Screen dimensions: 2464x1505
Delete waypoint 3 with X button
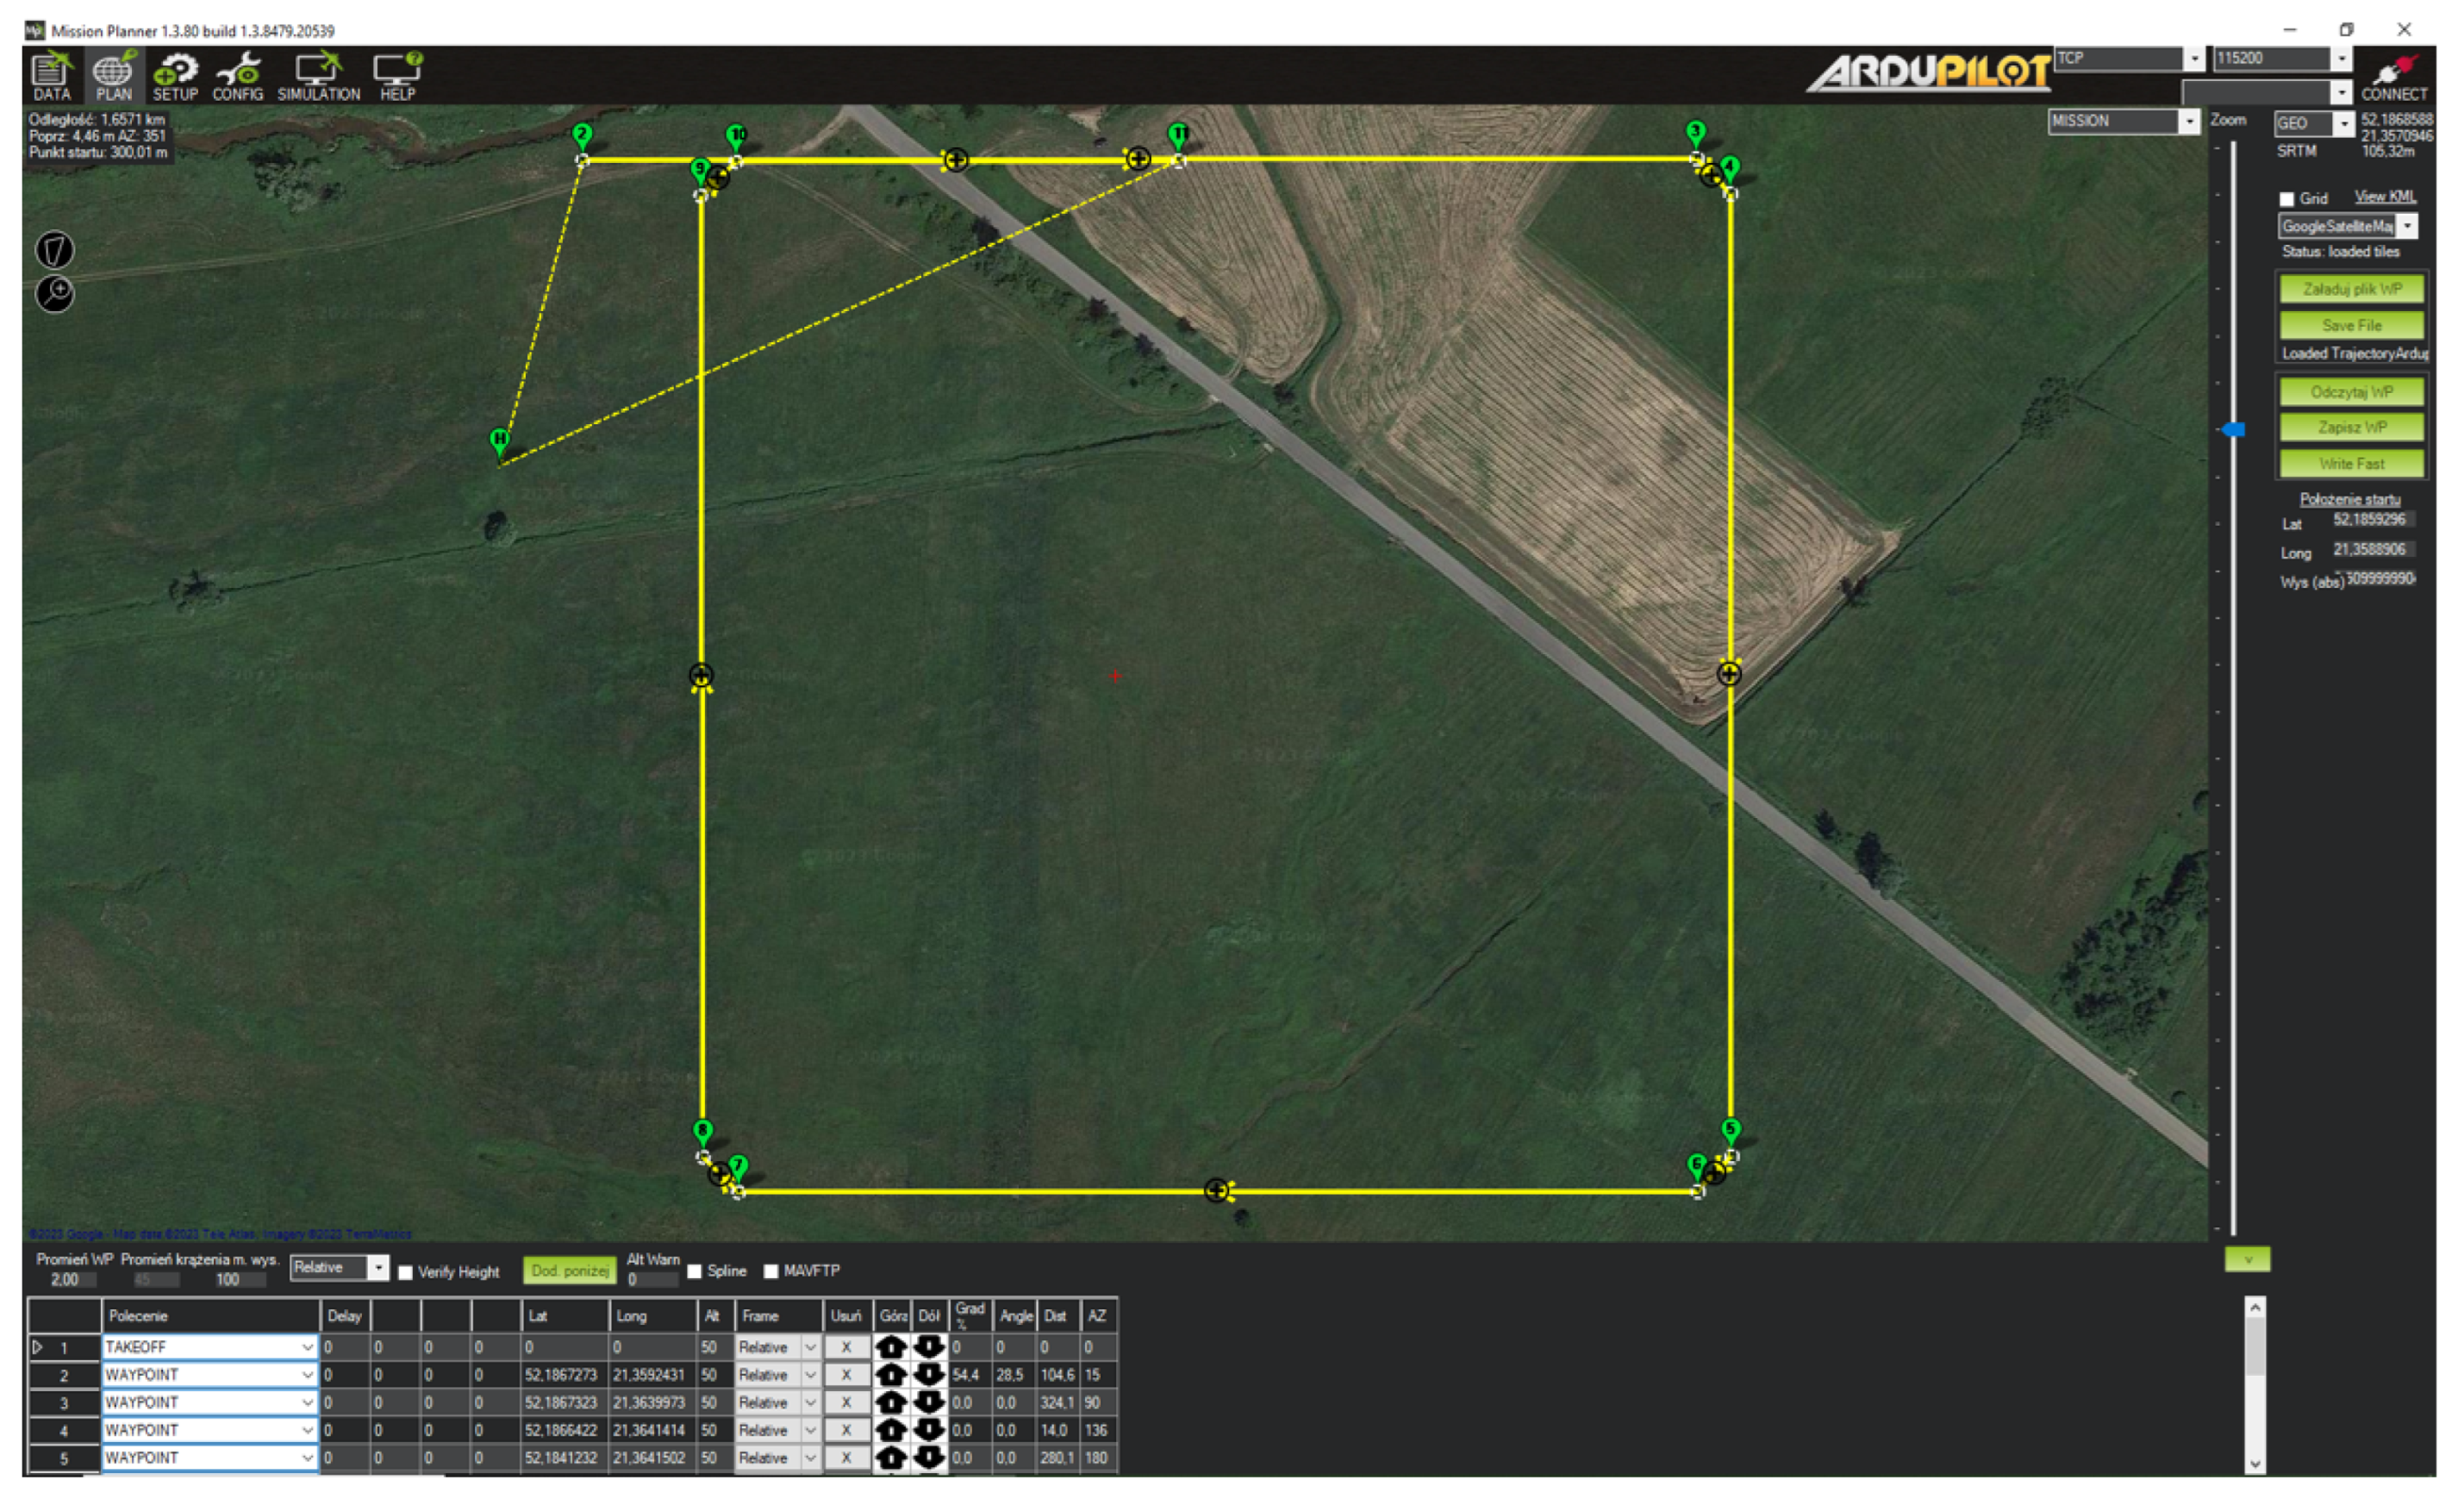point(846,1403)
